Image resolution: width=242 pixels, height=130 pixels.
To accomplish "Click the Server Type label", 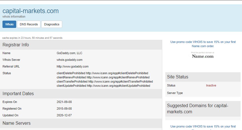I will [x=175, y=93].
